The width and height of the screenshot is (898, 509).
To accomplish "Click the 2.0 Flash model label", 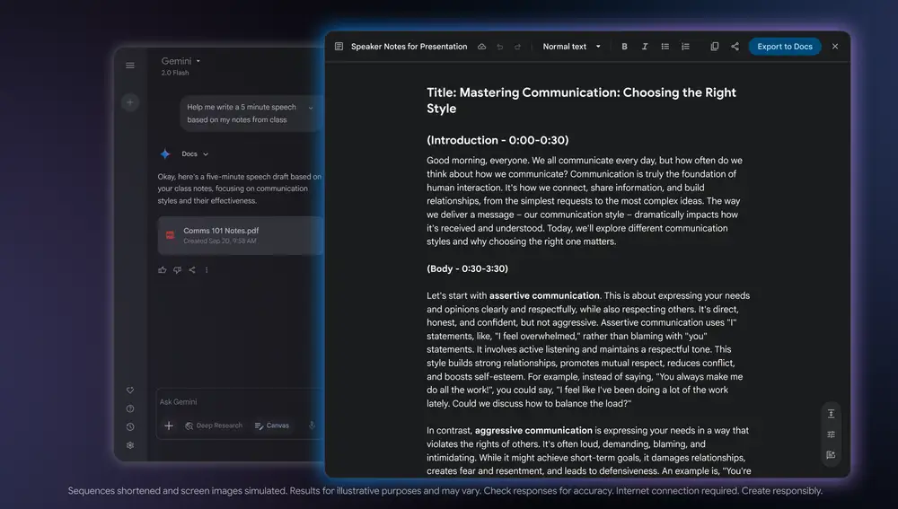I will (x=175, y=73).
